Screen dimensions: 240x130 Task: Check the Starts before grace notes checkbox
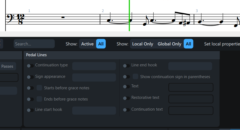(39, 88)
